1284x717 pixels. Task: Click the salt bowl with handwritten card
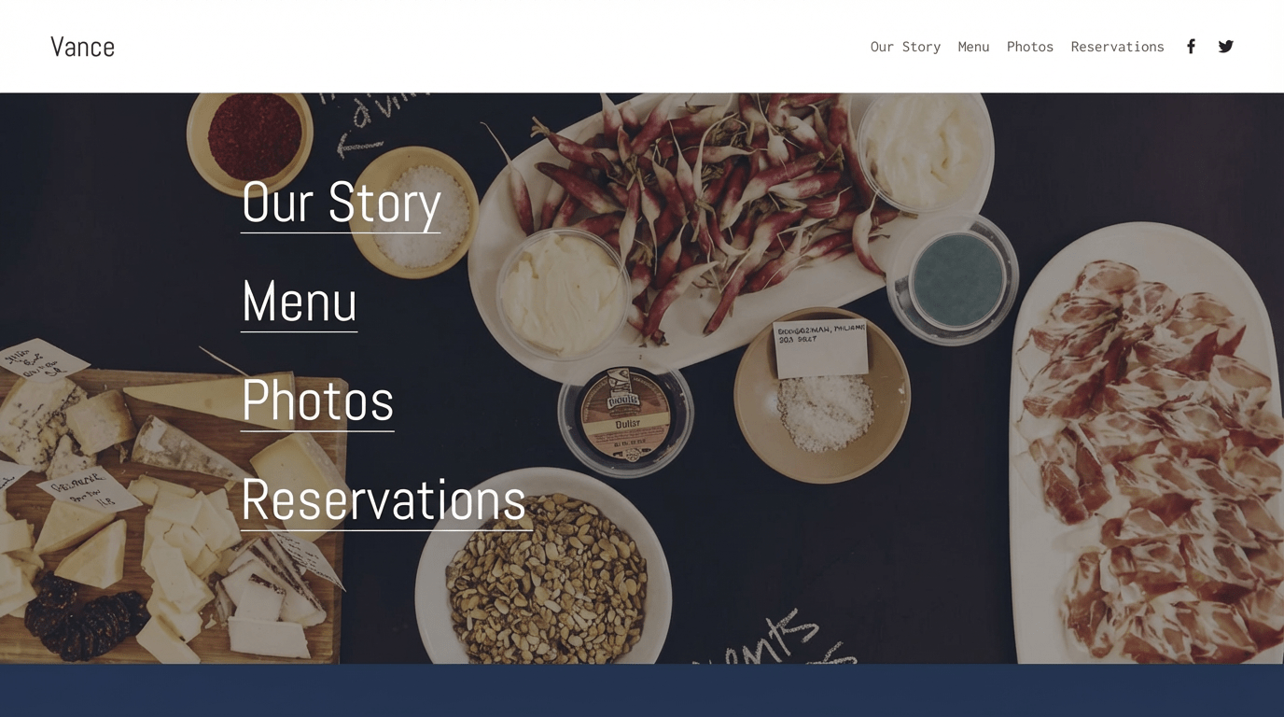point(822,393)
